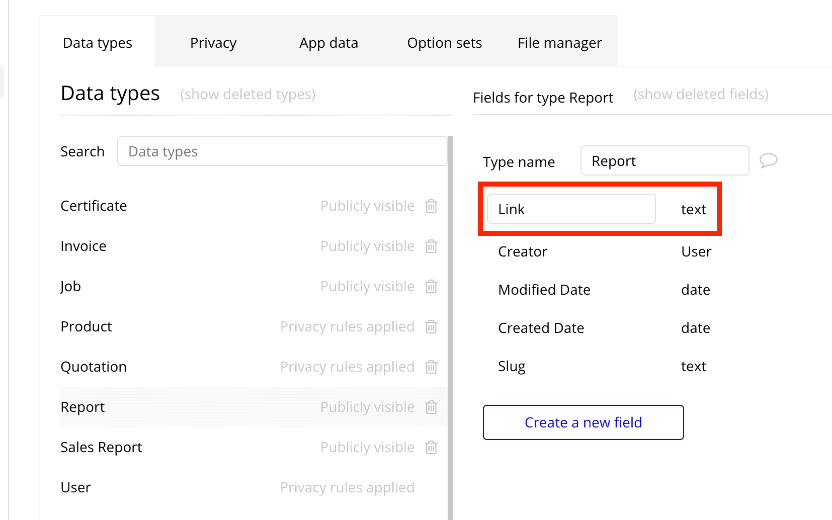
Task: Click trash icon on Report row
Action: click(431, 407)
